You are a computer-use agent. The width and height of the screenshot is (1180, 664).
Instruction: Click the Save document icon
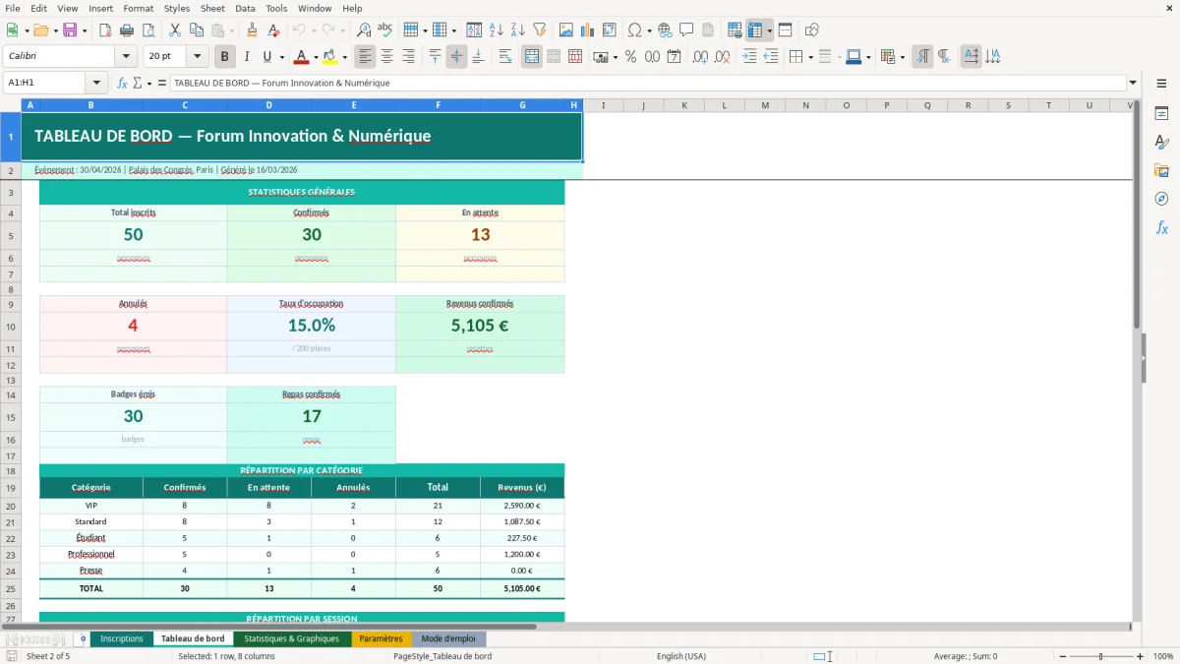point(70,30)
